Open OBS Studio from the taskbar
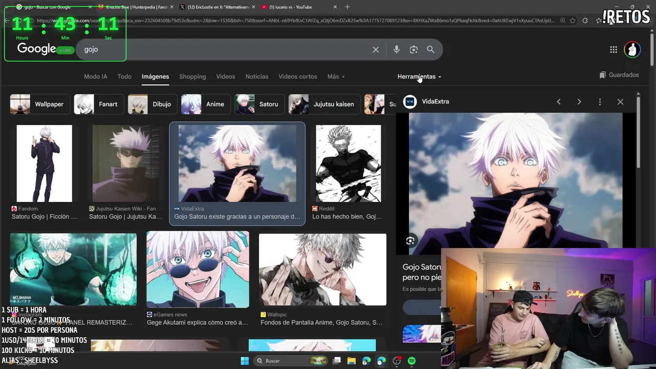 (x=397, y=361)
